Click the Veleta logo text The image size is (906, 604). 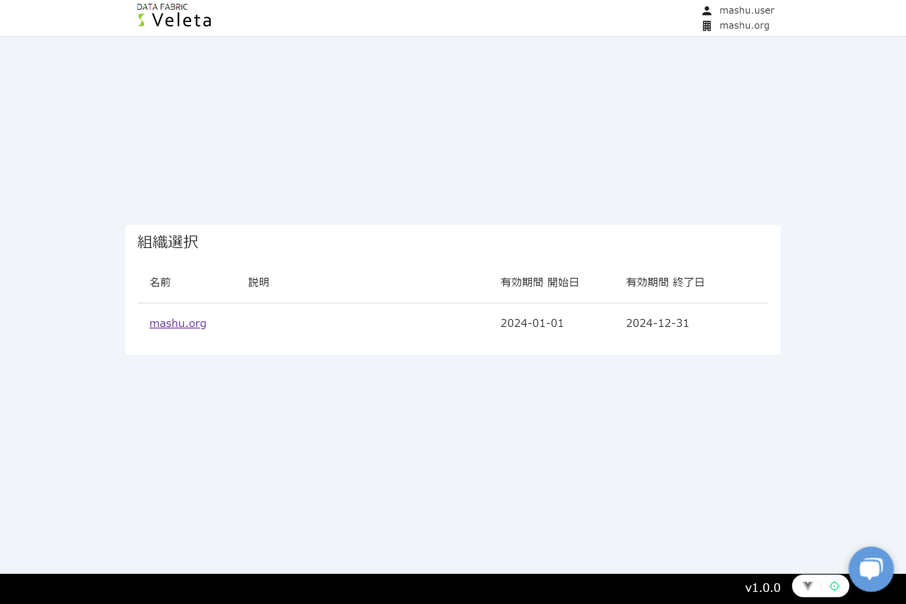pos(182,20)
